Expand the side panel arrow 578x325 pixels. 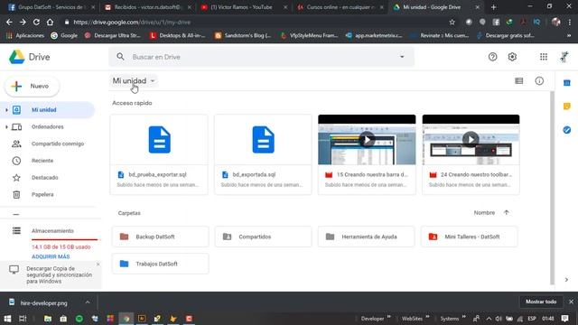[x=566, y=280]
